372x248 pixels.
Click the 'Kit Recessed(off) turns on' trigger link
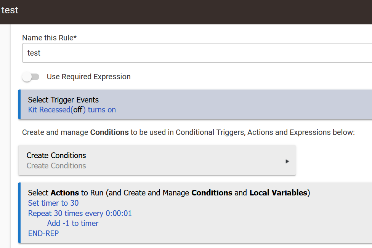click(x=72, y=110)
